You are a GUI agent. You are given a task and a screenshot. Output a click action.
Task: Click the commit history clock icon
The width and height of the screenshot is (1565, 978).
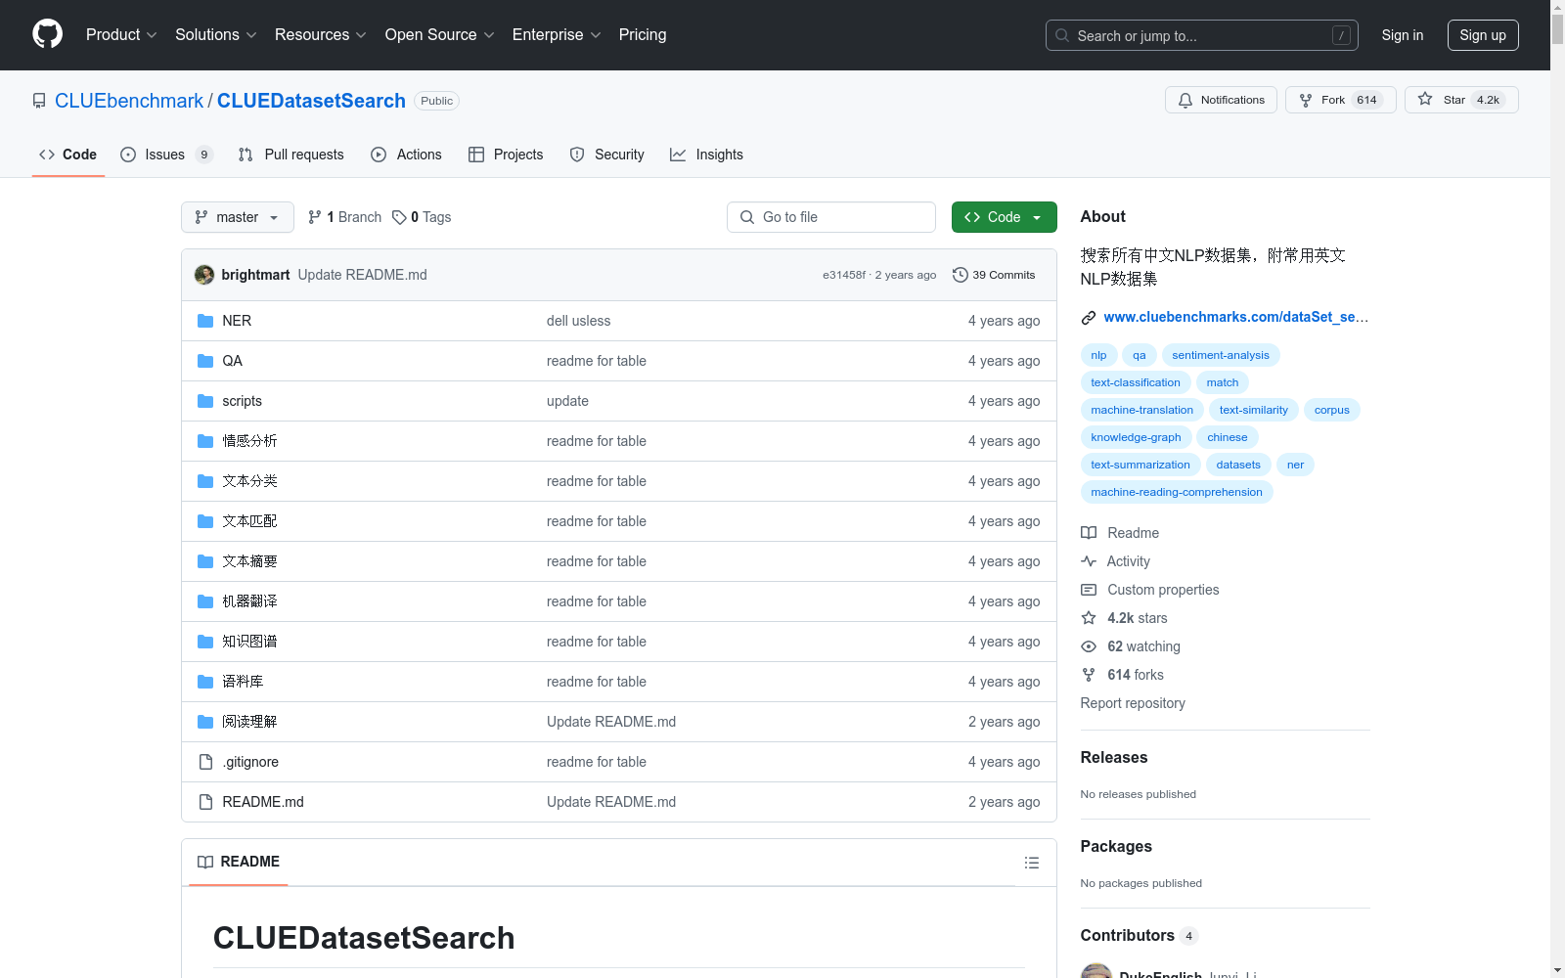961,275
